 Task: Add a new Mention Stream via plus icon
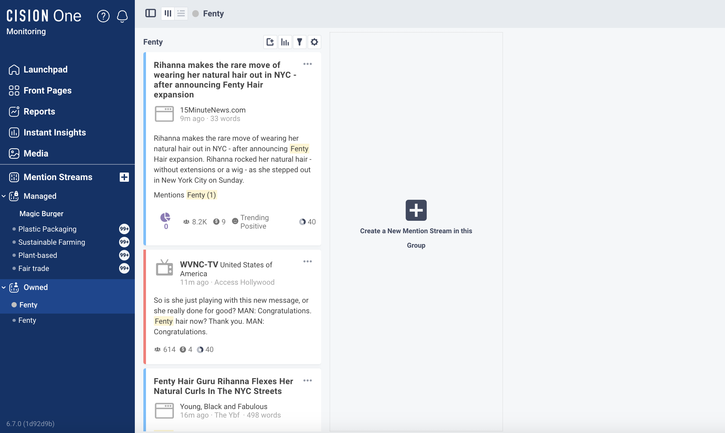124,177
